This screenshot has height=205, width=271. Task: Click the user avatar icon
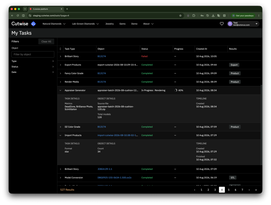pyautogui.click(x=230, y=24)
